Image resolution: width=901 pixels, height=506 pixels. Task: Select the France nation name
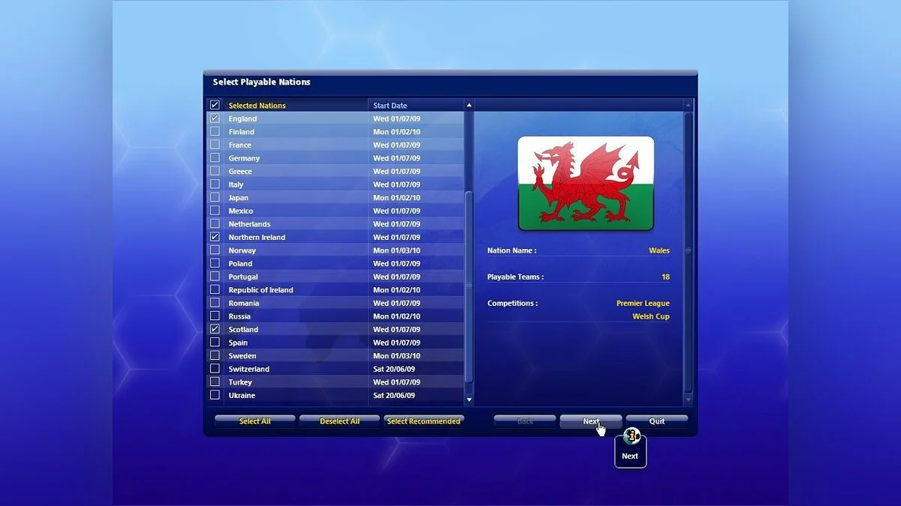tap(240, 145)
